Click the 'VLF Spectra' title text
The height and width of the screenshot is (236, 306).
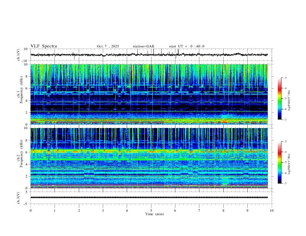click(x=44, y=46)
